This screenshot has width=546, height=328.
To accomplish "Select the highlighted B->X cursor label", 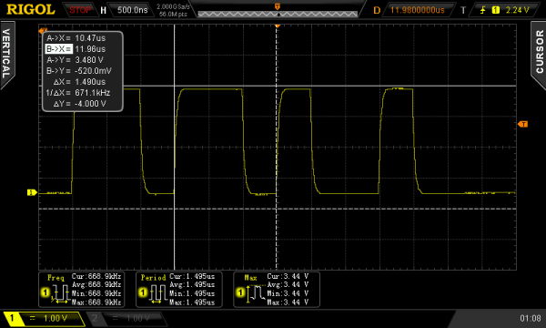I will pos(58,49).
